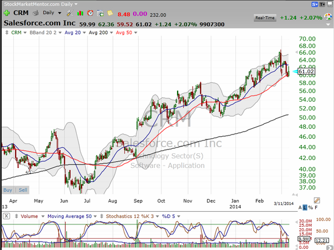Select the A scale option

point(300,207)
